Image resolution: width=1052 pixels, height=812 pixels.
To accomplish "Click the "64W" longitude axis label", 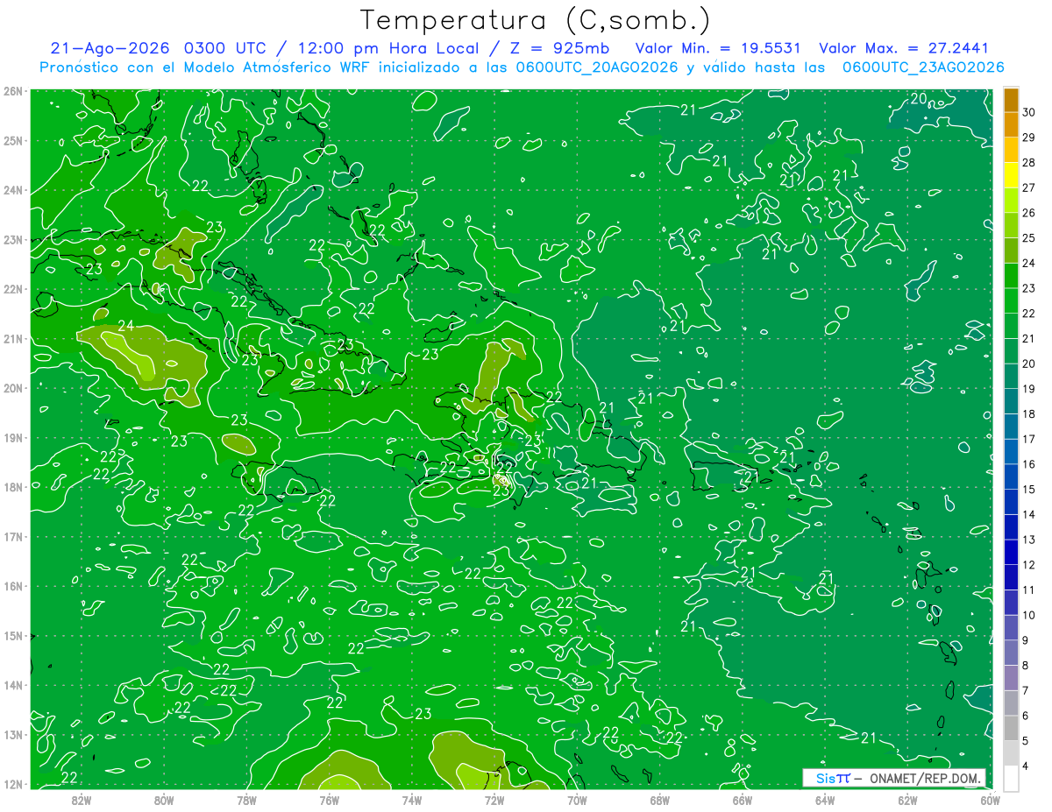I will [x=825, y=800].
